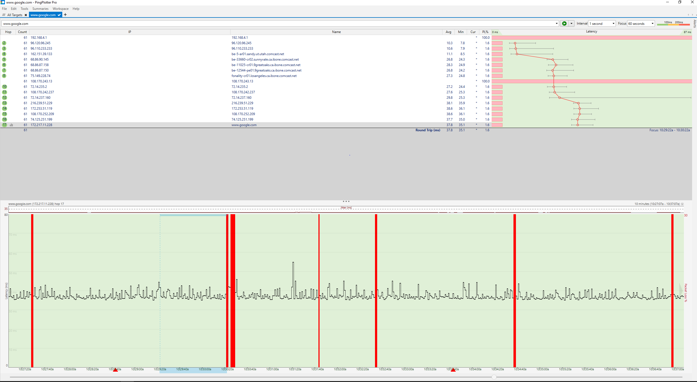Sort by the PL% column header
This screenshot has width=697, height=382.
click(x=485, y=32)
